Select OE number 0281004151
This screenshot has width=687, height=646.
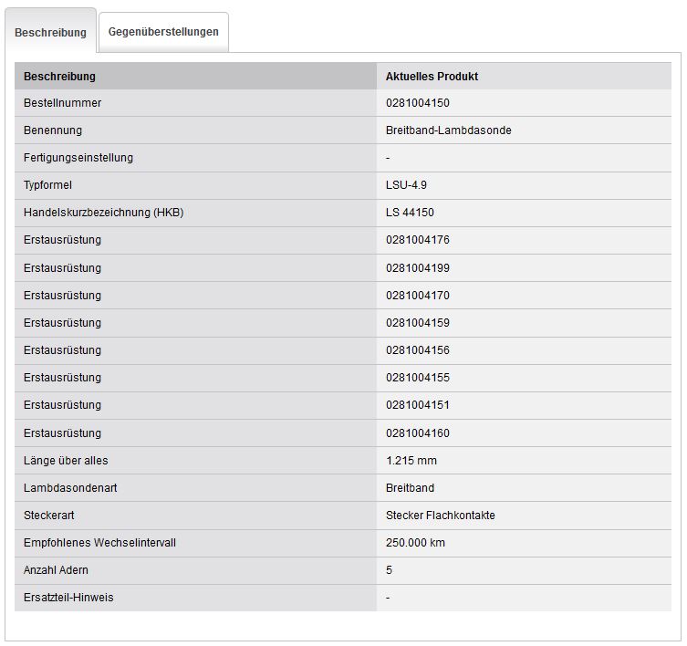pyautogui.click(x=417, y=405)
